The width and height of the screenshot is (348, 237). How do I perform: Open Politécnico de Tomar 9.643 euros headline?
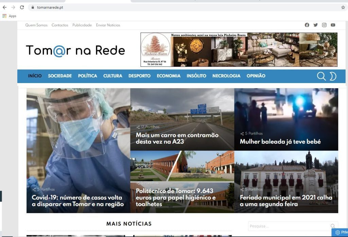point(176,197)
